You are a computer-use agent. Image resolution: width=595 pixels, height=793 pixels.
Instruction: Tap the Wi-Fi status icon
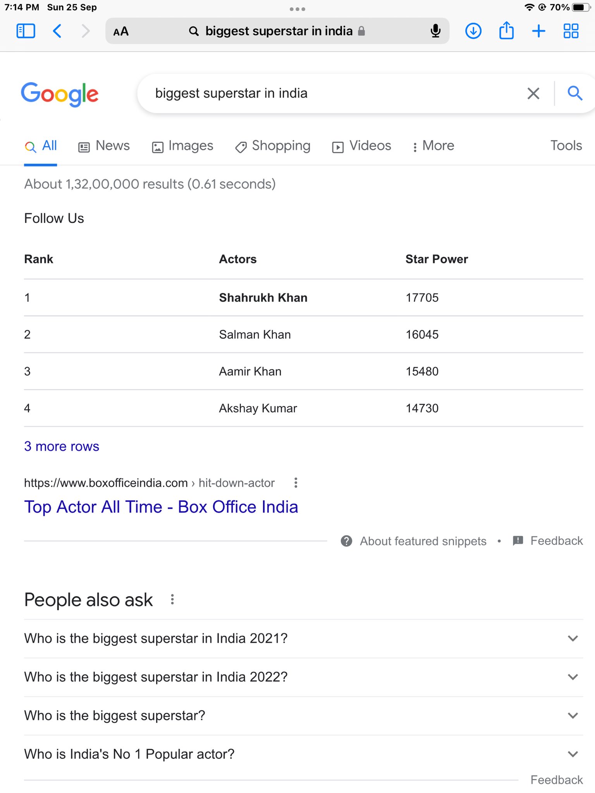pos(529,7)
